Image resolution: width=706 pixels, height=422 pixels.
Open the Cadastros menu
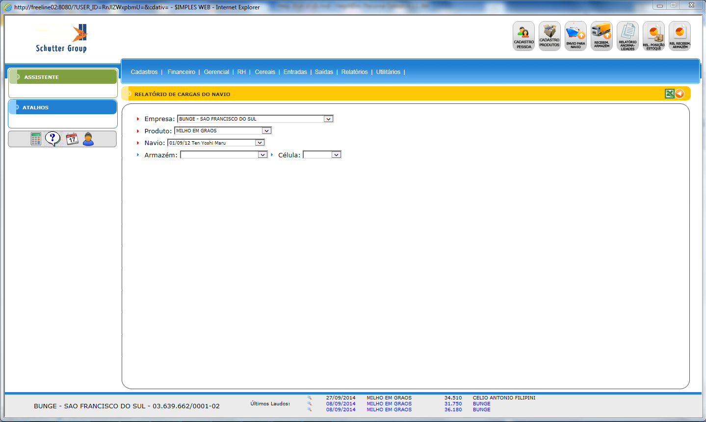coord(144,72)
